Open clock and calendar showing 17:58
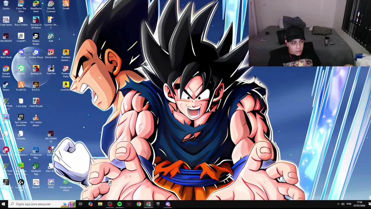This screenshot has height=209, width=371. point(359,204)
